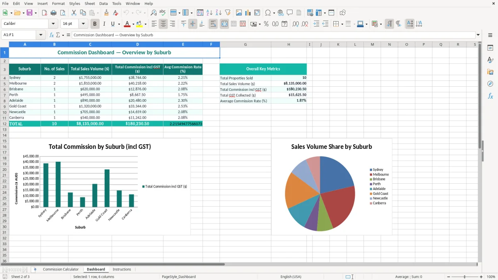
Task: Open the File menu
Action: pos(5,3)
